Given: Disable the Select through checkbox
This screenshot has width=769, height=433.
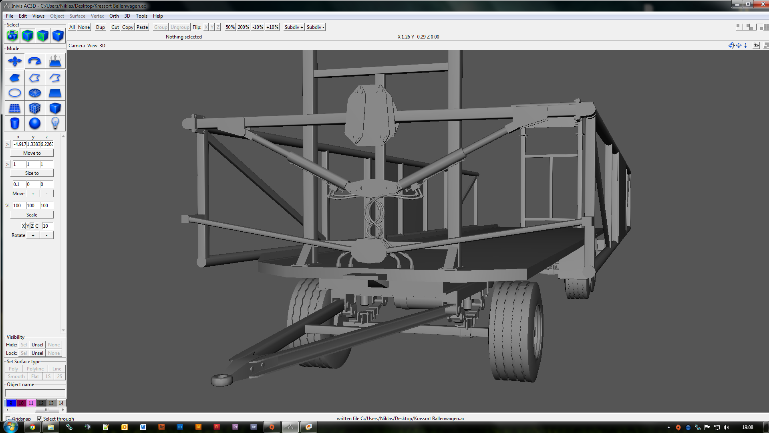Looking at the screenshot, I should 39,419.
